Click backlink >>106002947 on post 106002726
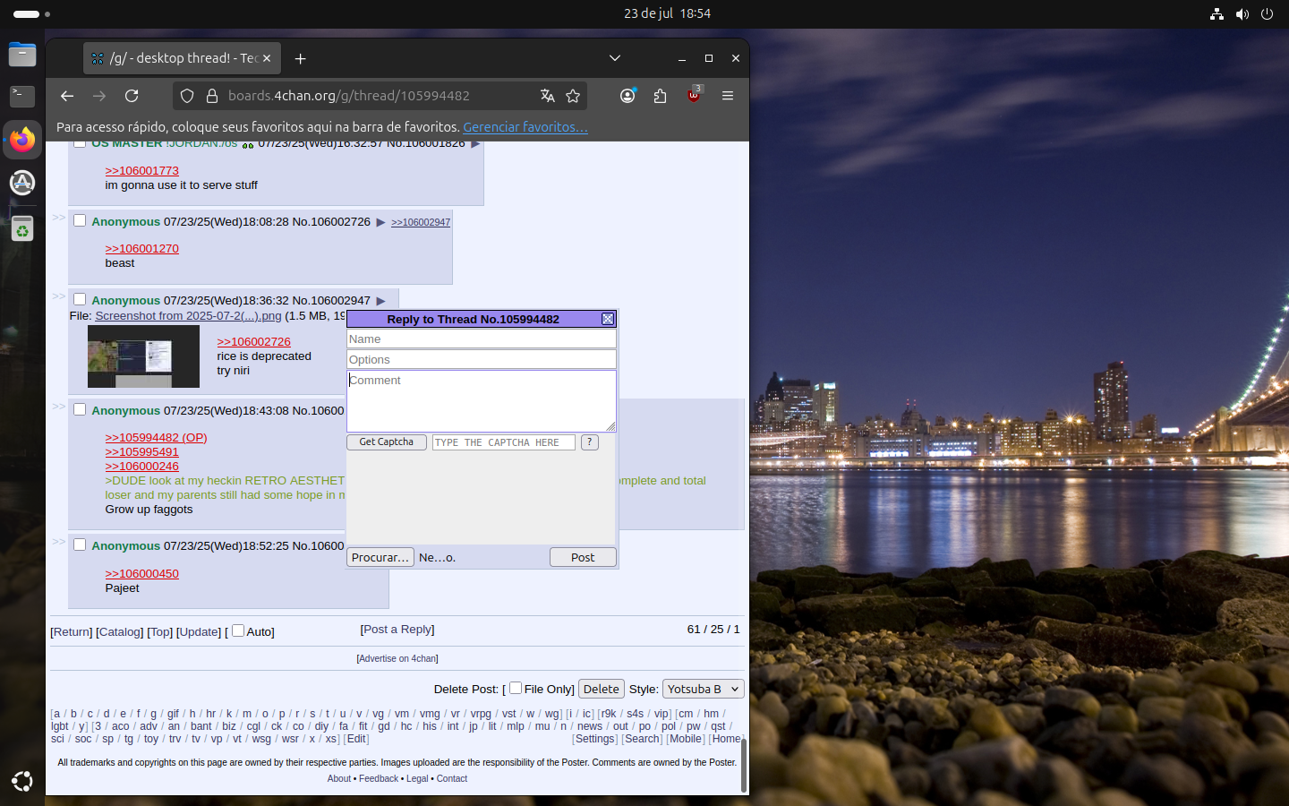 (421, 222)
